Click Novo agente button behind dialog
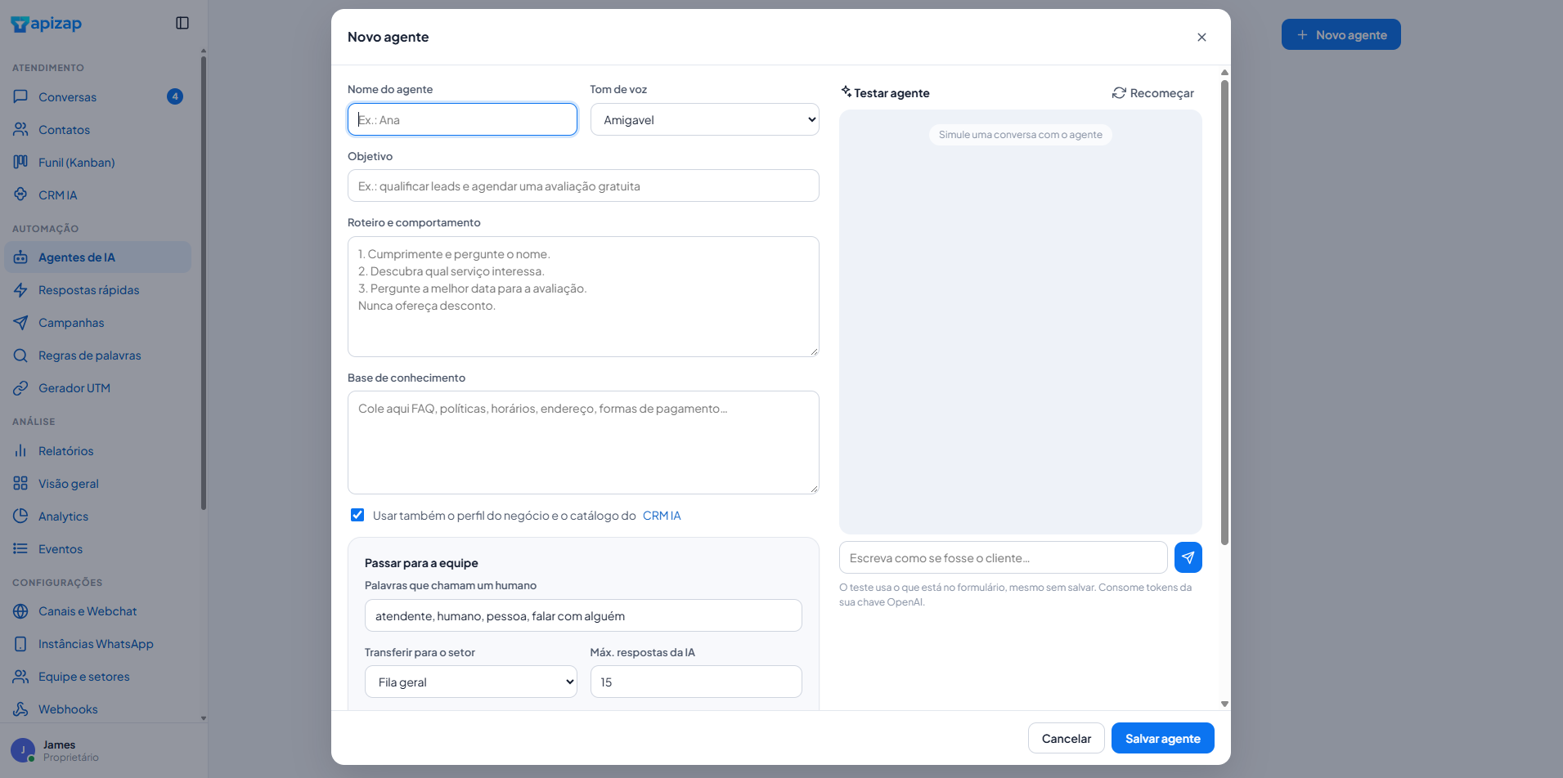 [x=1341, y=34]
